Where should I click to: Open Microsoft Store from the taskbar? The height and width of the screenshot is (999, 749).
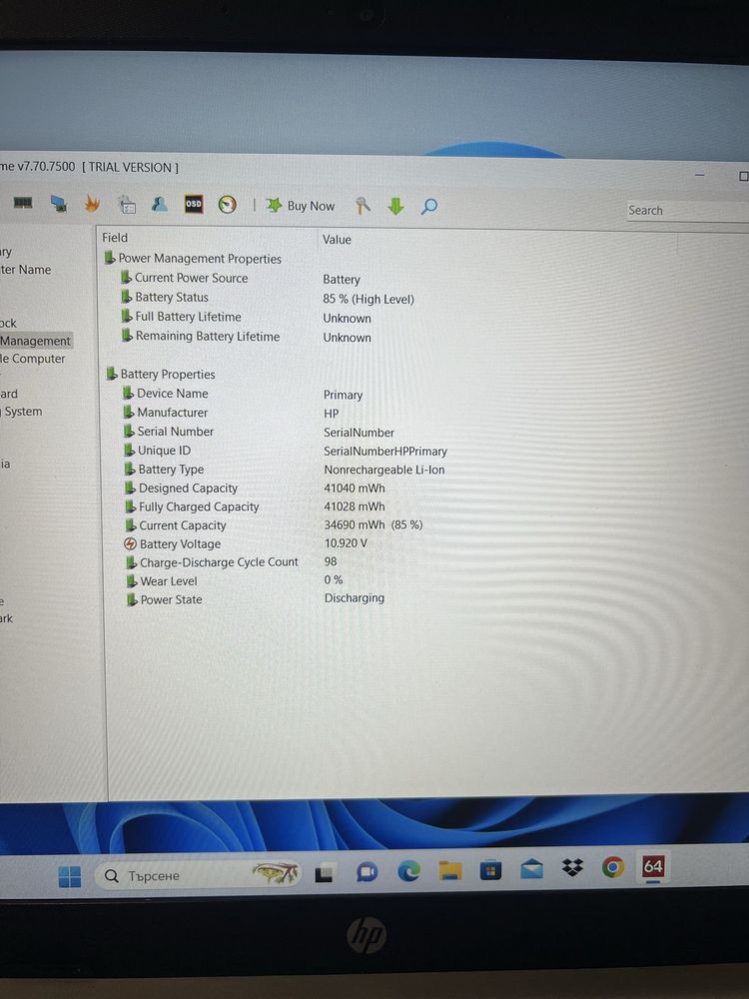[490, 869]
